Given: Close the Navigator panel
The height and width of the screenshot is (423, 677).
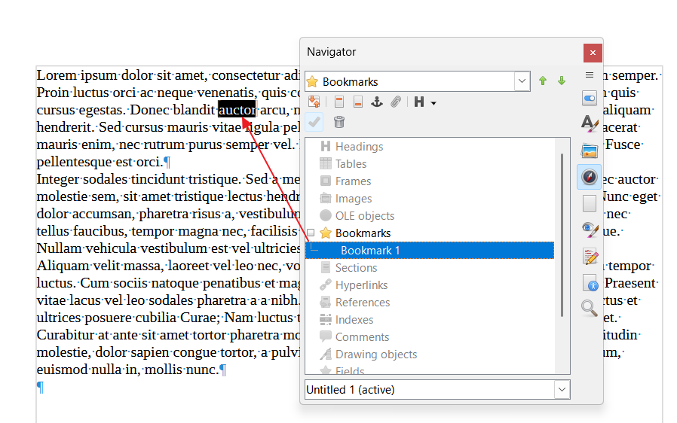Looking at the screenshot, I should pos(593,53).
